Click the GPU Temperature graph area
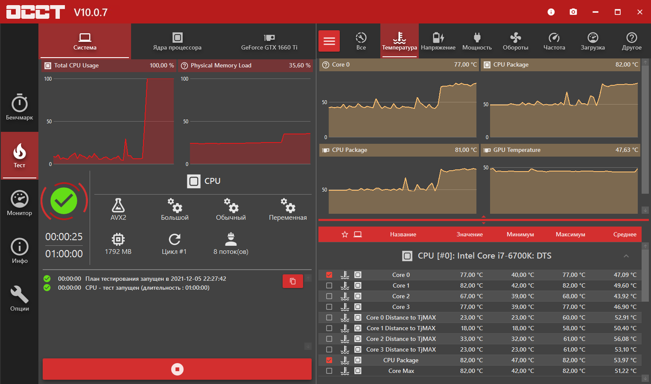The image size is (651, 384). click(561, 186)
